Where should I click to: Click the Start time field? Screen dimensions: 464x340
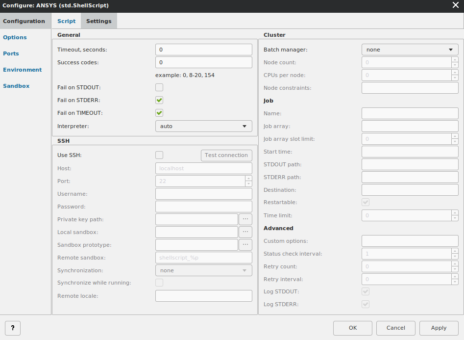tap(410, 152)
